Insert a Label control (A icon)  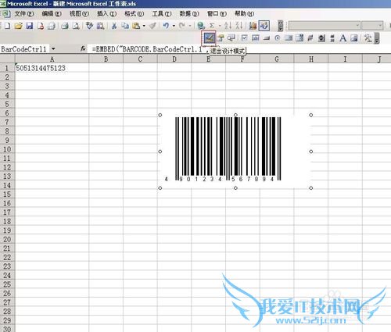click(x=343, y=38)
